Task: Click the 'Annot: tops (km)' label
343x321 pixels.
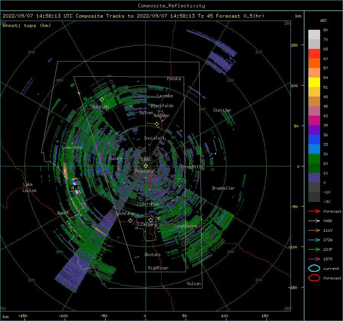Action: (27, 26)
